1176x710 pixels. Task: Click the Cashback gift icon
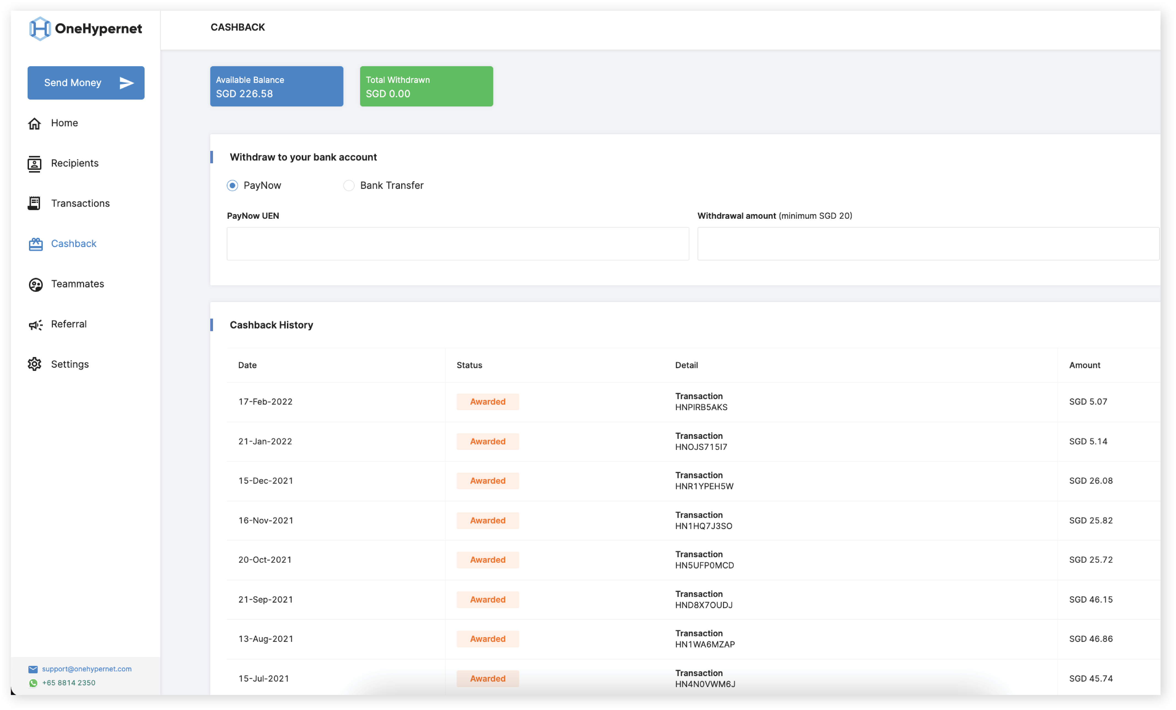pos(35,244)
